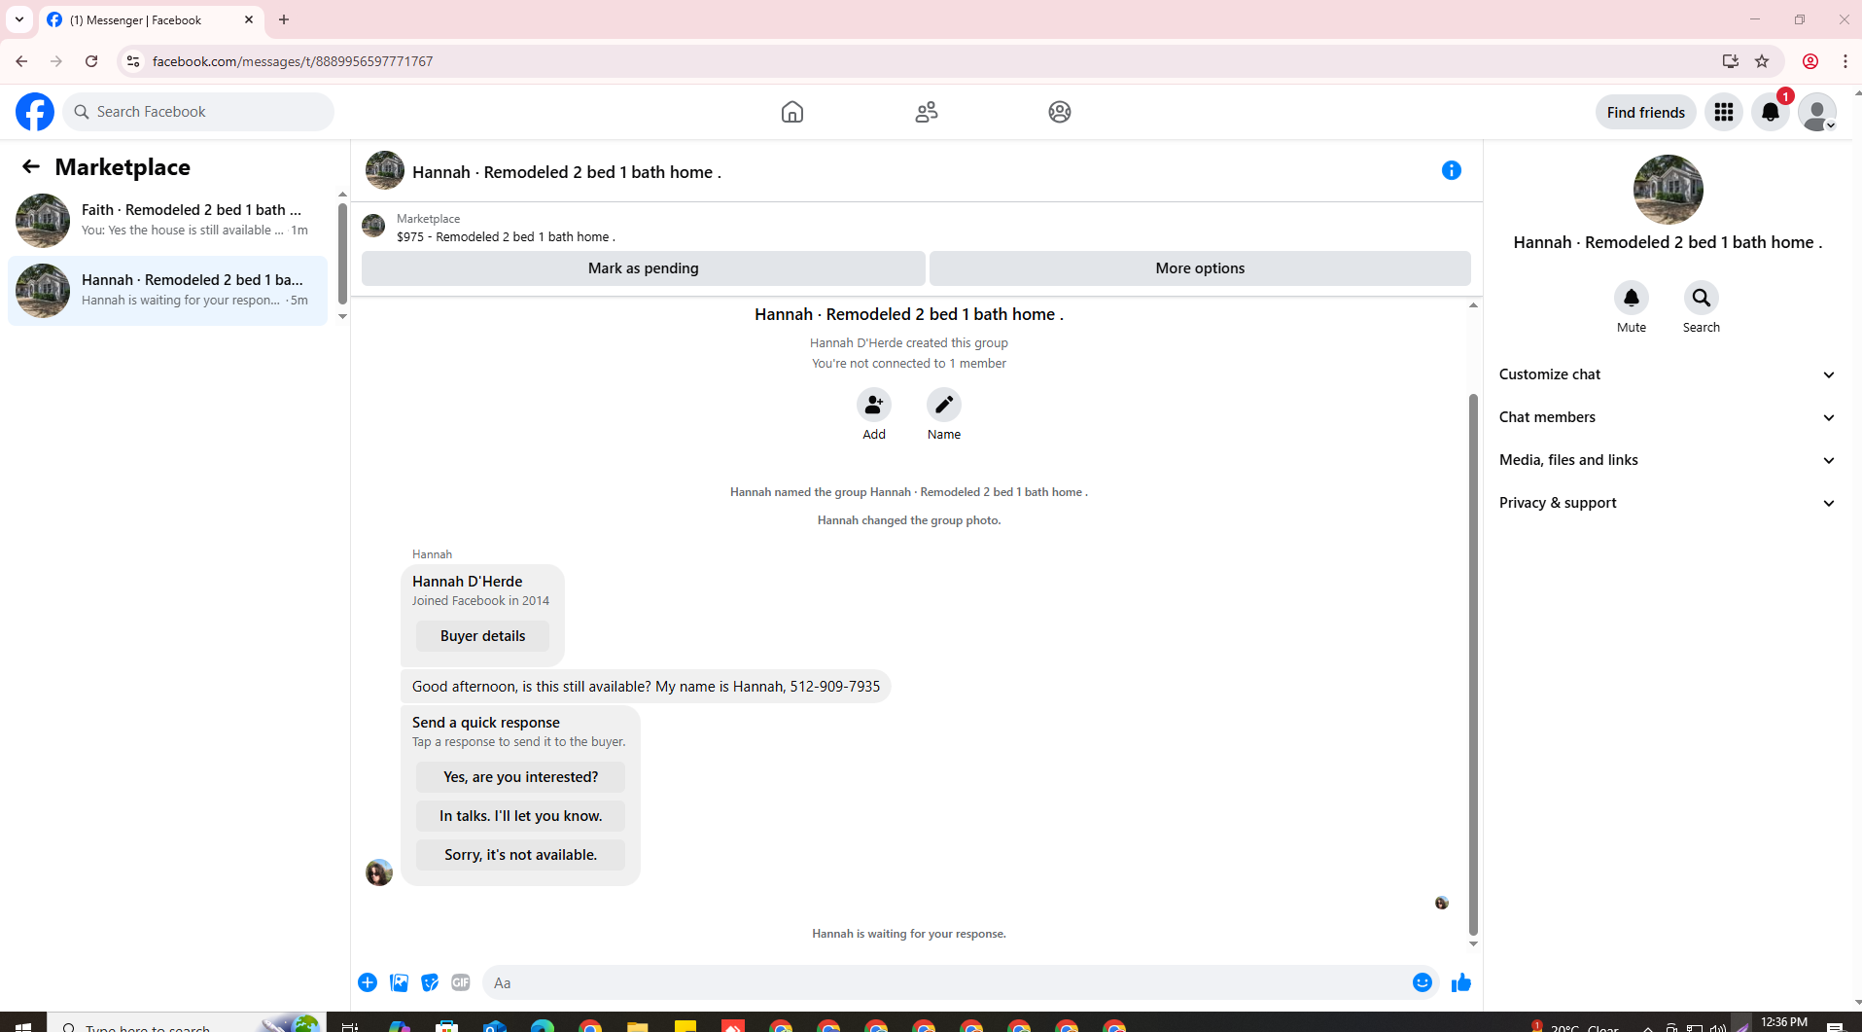Open File Explorer from the taskbar
This screenshot has width=1862, height=1032.
pyautogui.click(x=637, y=1025)
